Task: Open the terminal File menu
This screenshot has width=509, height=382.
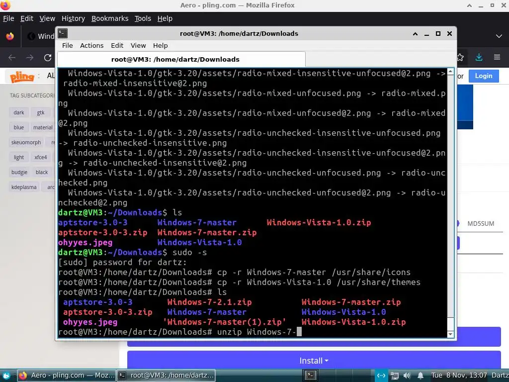Action: click(67, 45)
